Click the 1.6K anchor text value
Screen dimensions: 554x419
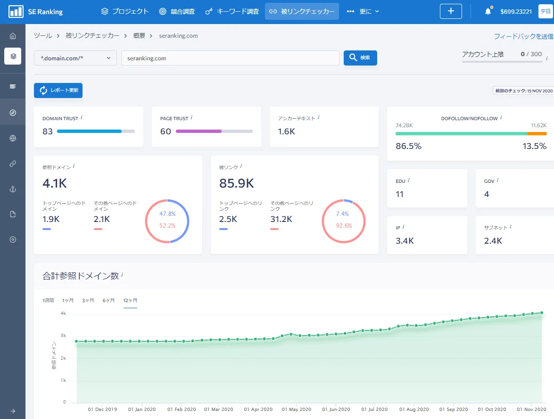286,131
